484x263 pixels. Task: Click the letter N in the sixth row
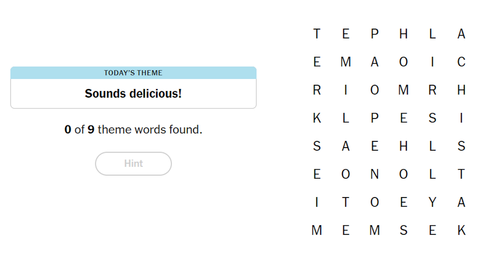coord(375,174)
